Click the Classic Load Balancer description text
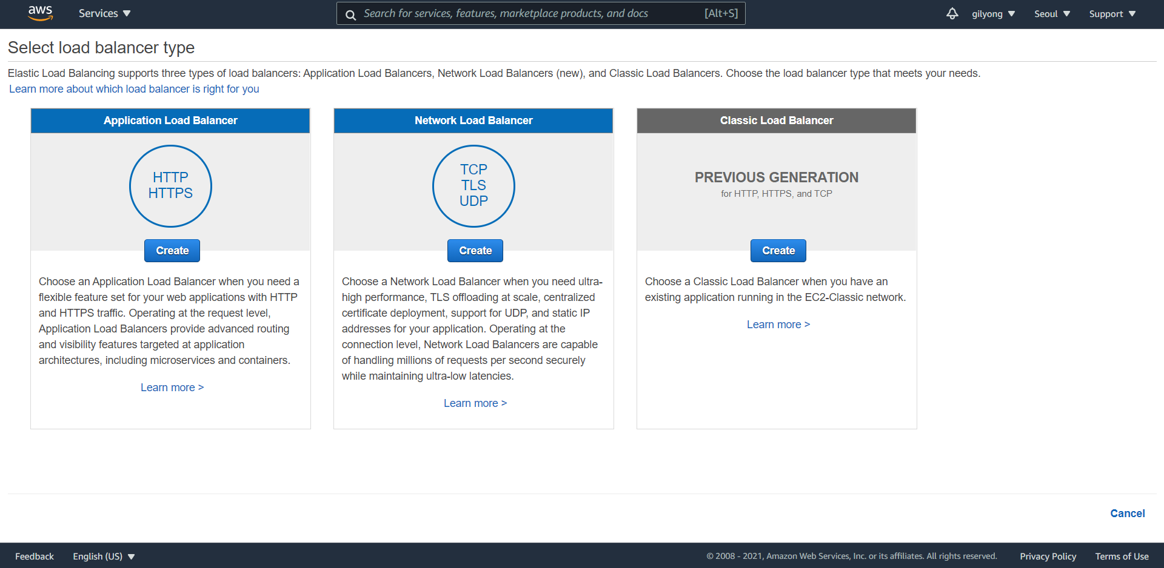Viewport: 1164px width, 568px height. point(775,289)
